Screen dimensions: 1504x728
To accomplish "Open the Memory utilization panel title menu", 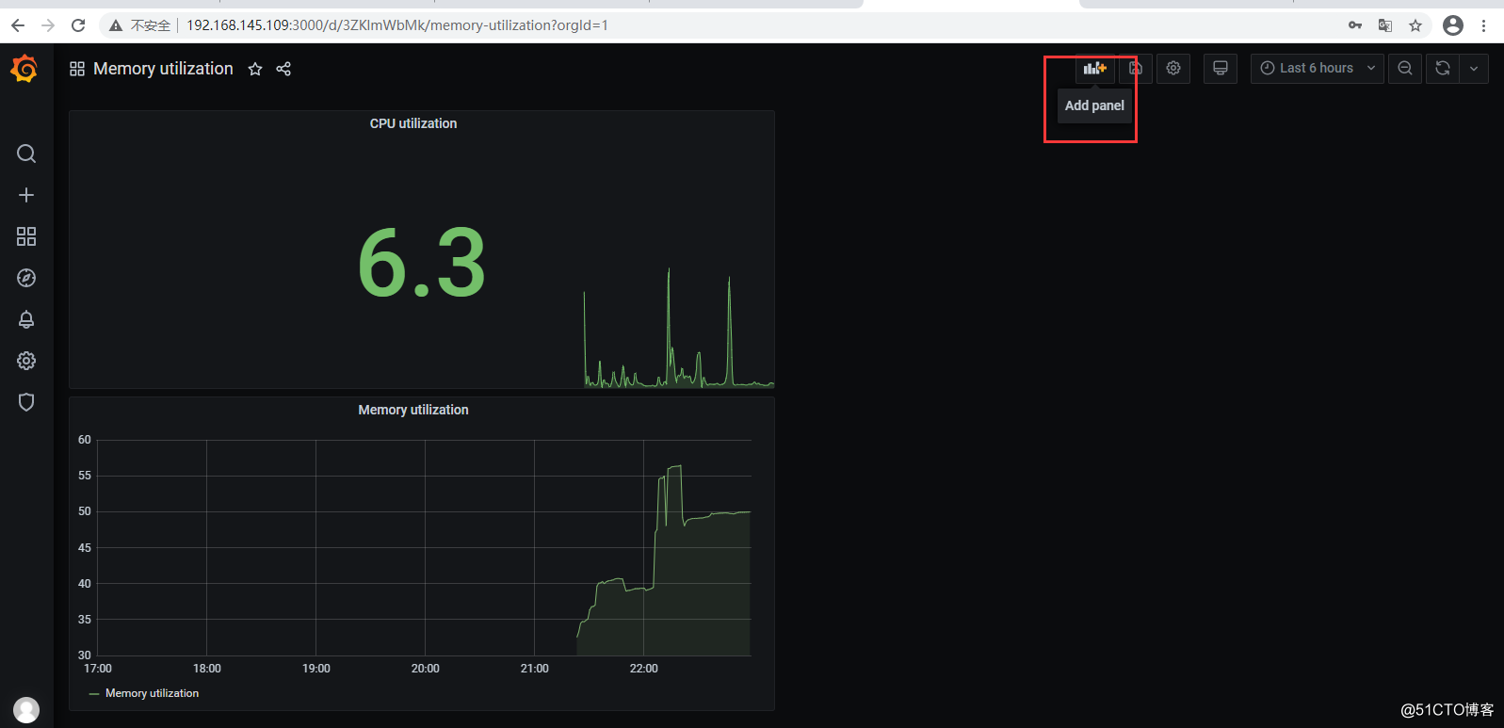I will (413, 410).
